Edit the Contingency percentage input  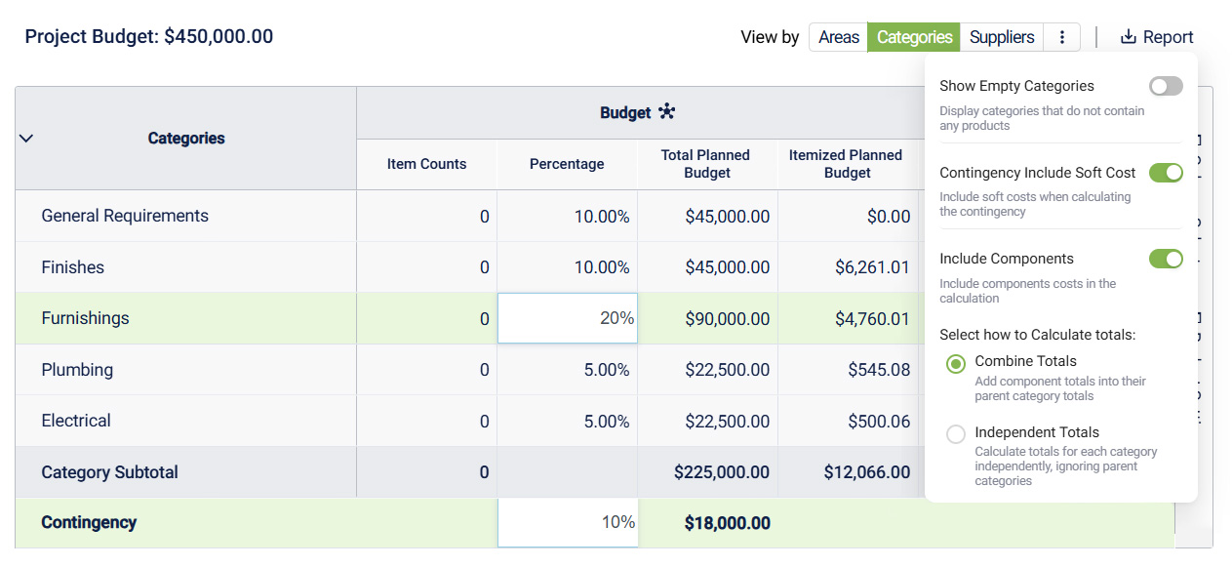tap(568, 522)
